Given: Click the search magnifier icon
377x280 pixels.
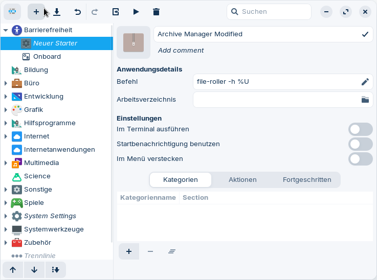Looking at the screenshot, I should coord(234,12).
